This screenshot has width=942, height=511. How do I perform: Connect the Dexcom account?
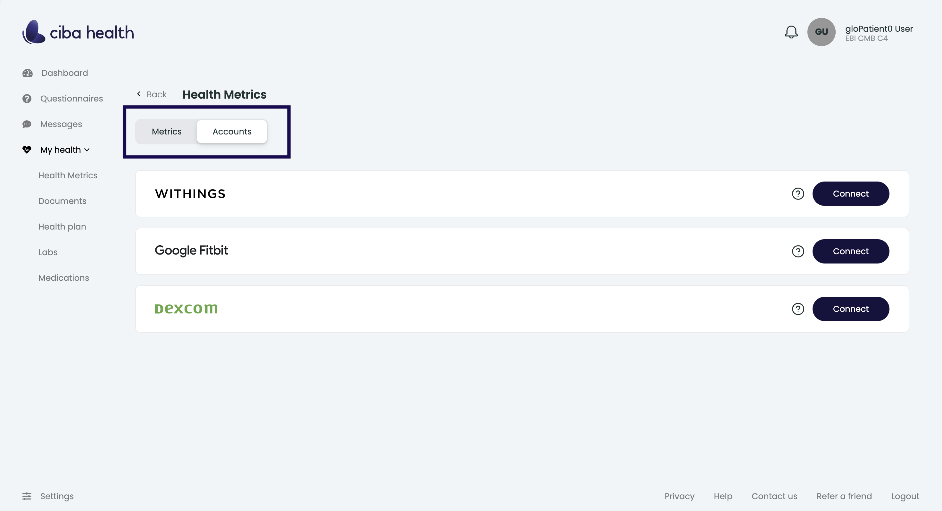pyautogui.click(x=850, y=309)
